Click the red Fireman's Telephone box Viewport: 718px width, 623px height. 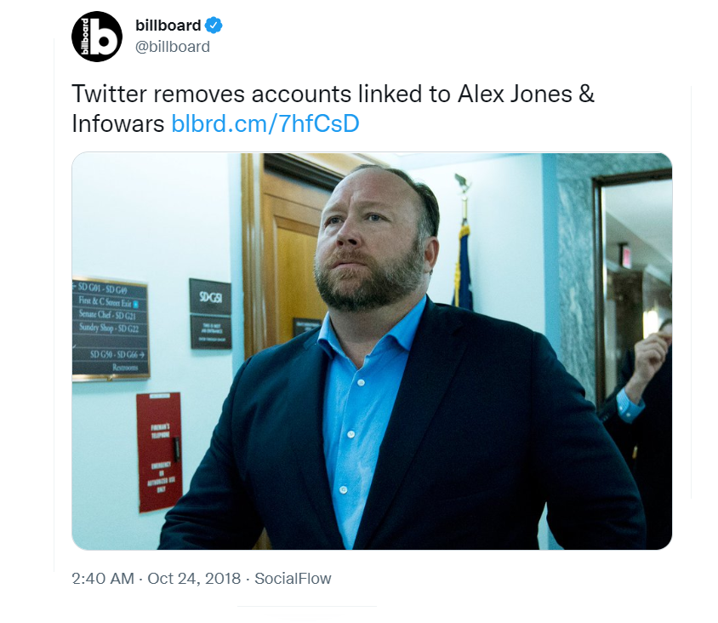click(x=159, y=452)
